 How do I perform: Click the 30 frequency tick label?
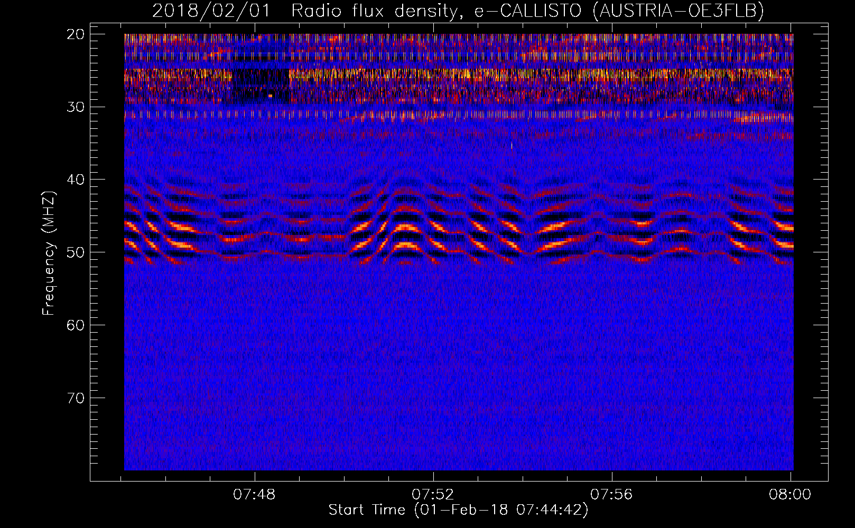[76, 107]
